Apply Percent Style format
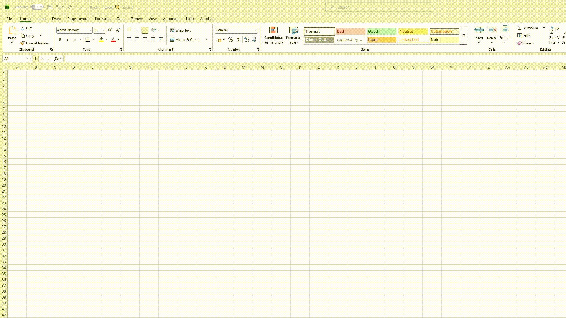The width and height of the screenshot is (566, 318). tap(231, 39)
